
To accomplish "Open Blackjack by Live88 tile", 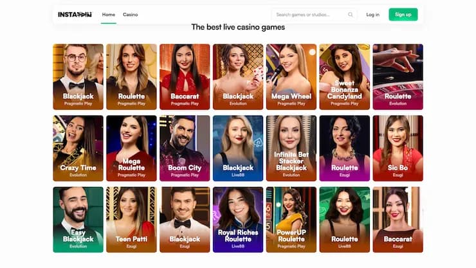I will coord(238,148).
